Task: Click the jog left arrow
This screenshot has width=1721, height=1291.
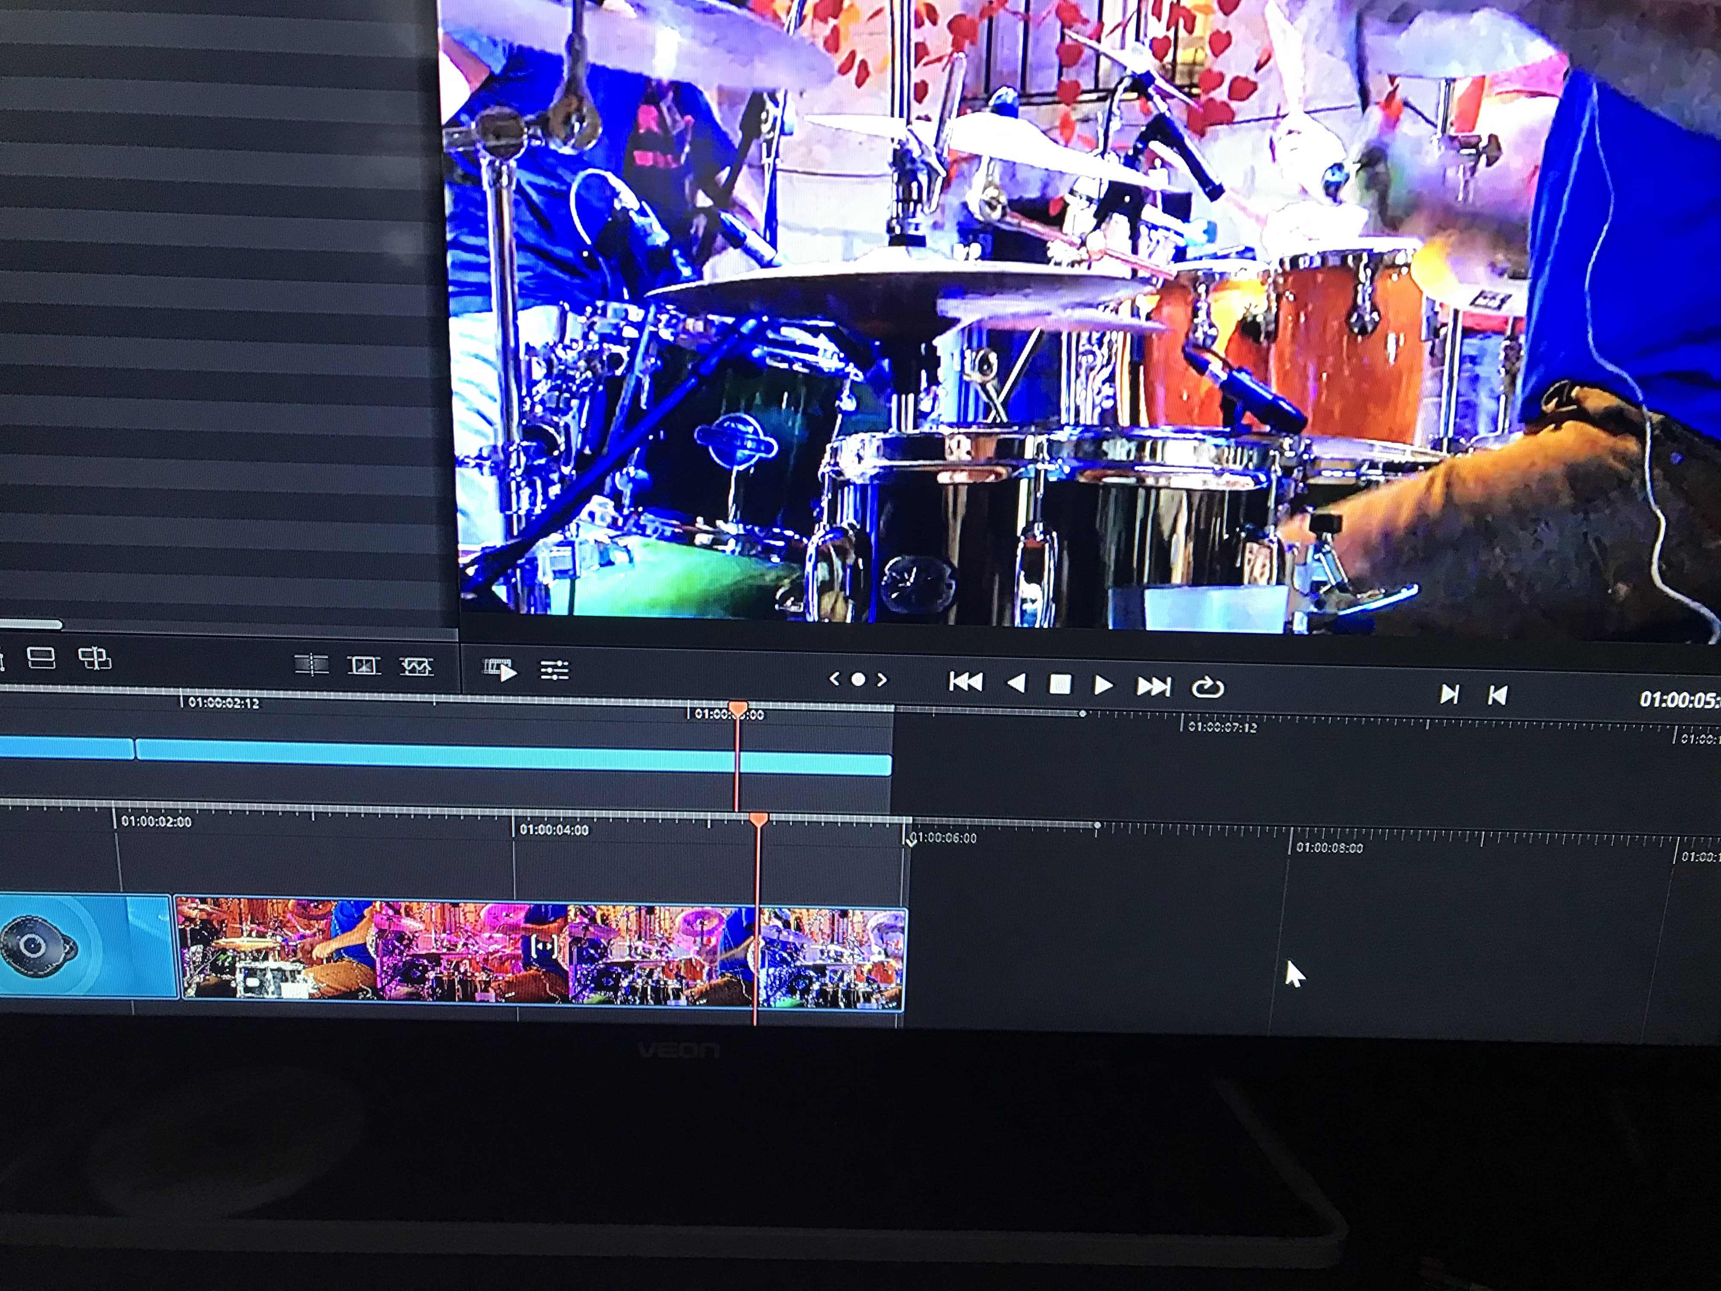Action: 834,678
